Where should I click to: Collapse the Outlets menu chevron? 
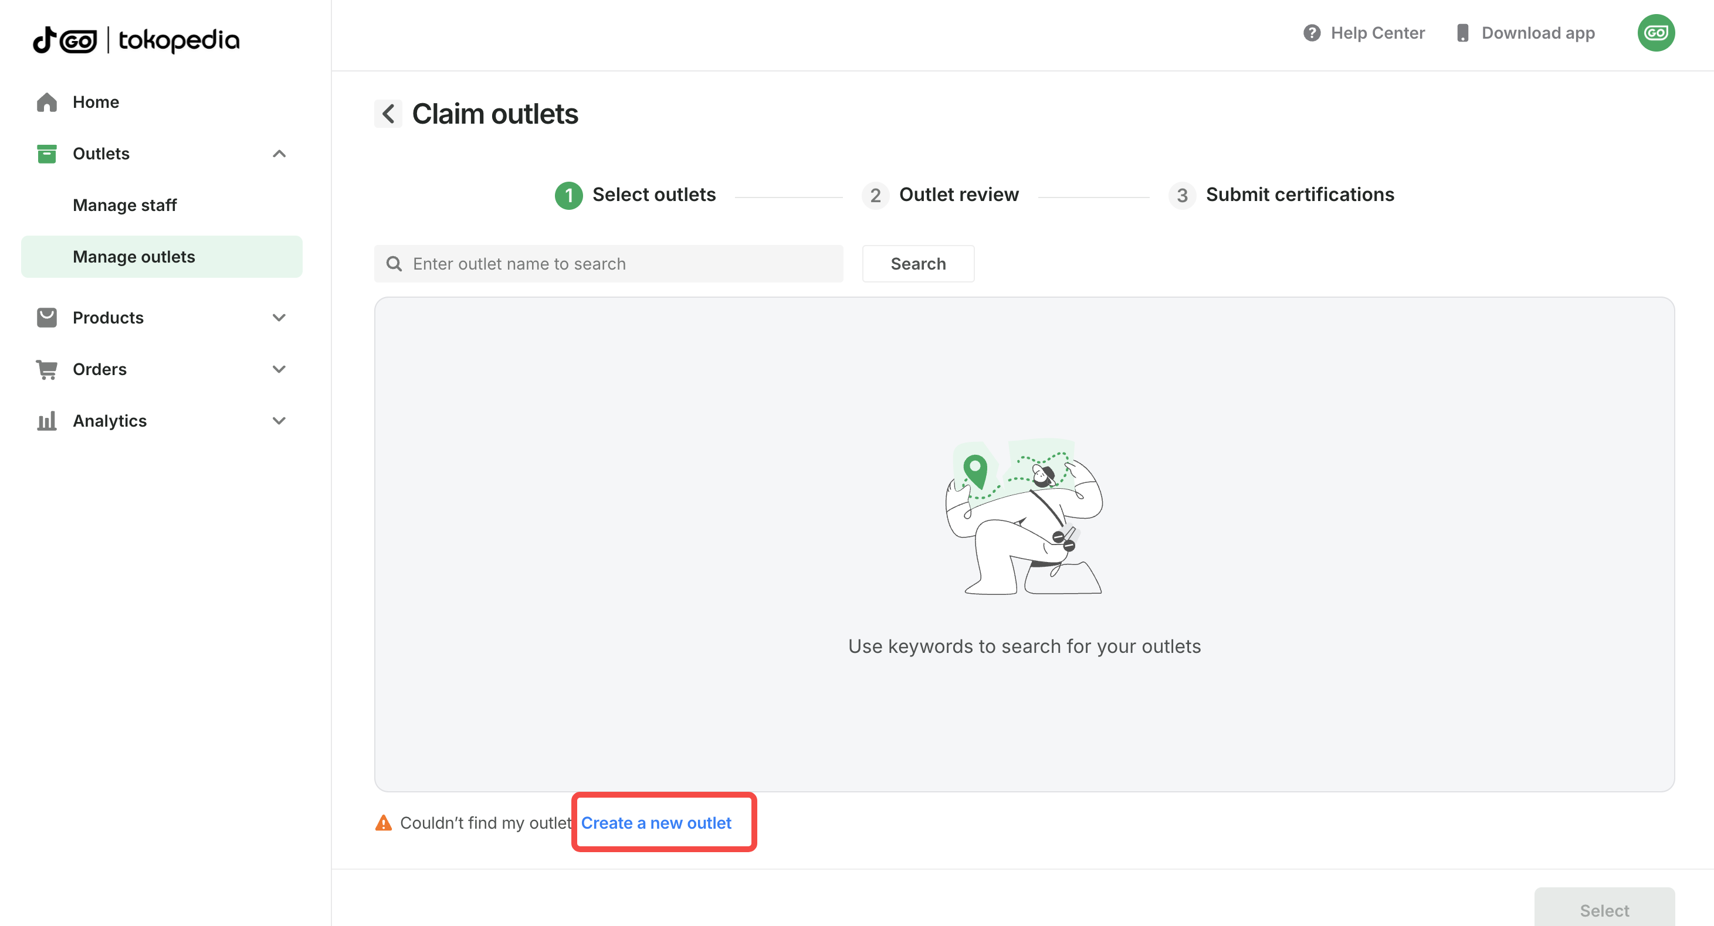(279, 154)
